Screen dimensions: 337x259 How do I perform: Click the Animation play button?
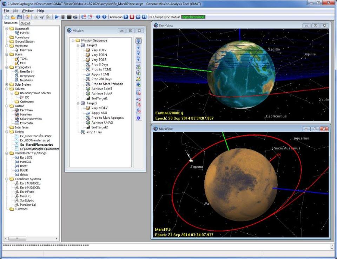coord(126,17)
